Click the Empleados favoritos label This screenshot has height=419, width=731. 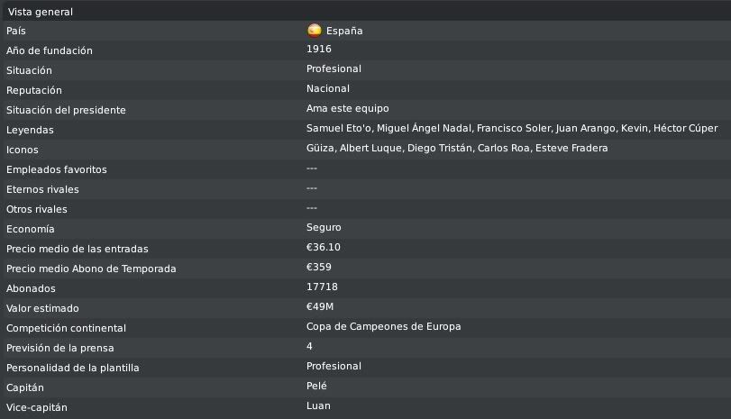57,169
